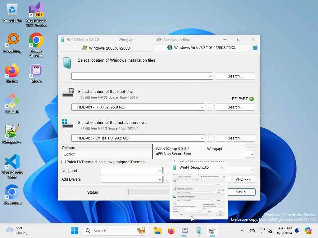
Task: Open the weather widget showing 65°F Cloudy
Action: tap(17, 231)
